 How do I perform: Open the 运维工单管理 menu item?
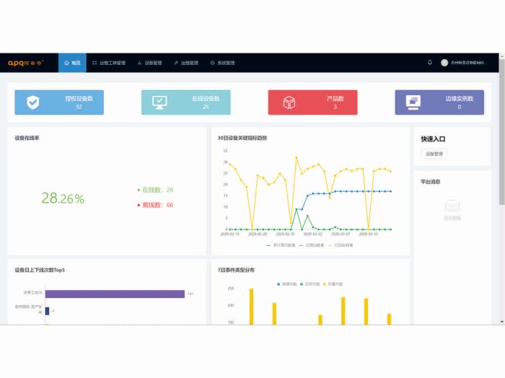coord(109,63)
